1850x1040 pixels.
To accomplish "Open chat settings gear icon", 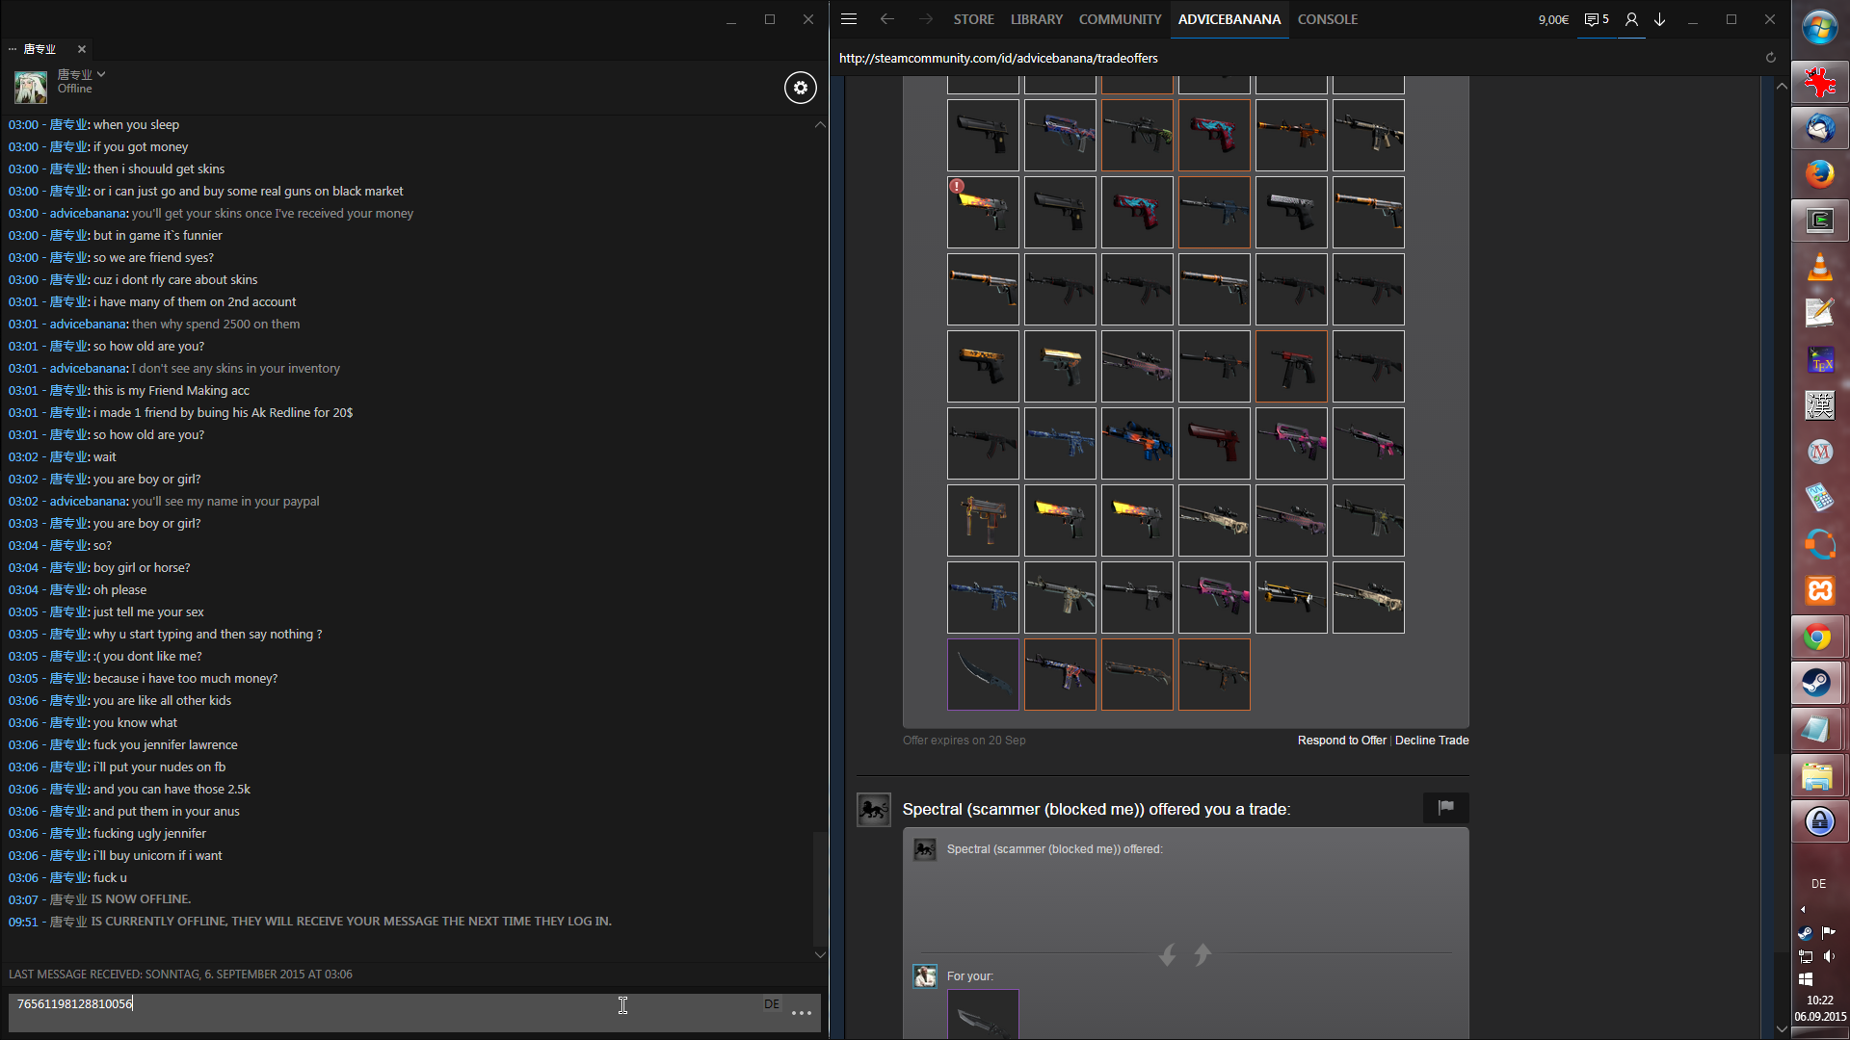I will pyautogui.click(x=800, y=88).
